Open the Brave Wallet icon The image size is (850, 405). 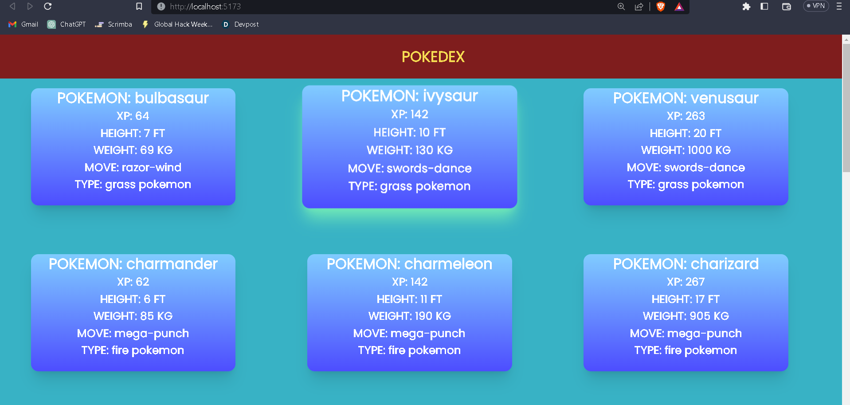tap(787, 7)
